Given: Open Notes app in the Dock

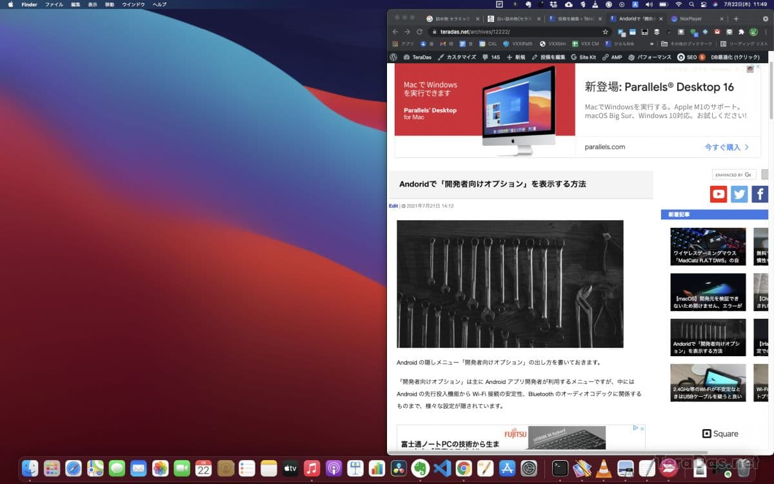Looking at the screenshot, I should tap(268, 469).
